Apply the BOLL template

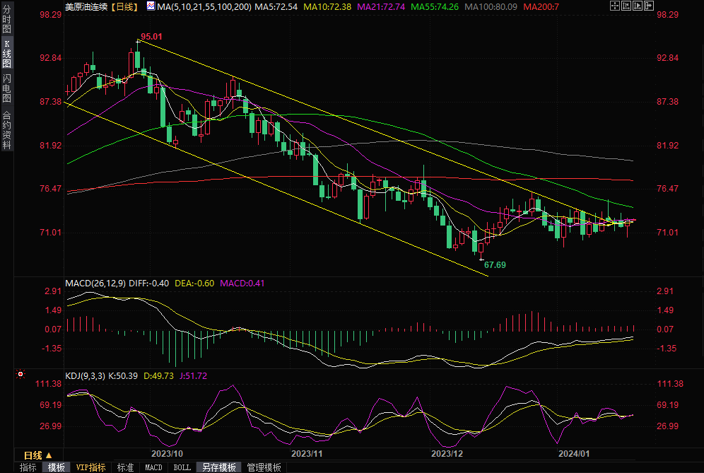pyautogui.click(x=182, y=467)
